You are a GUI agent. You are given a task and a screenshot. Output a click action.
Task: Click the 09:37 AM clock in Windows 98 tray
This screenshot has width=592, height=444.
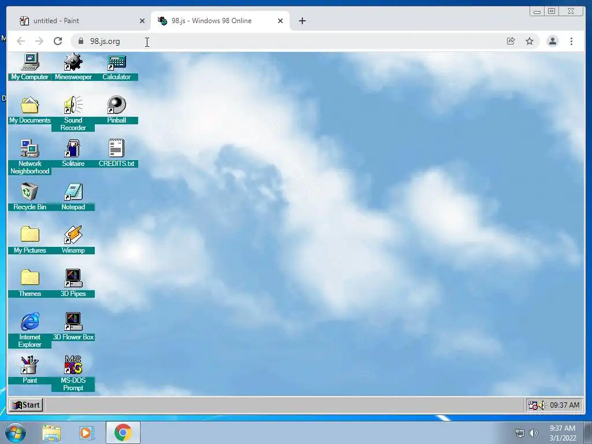tap(564, 405)
